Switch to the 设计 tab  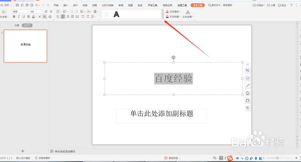[x=75, y=5]
